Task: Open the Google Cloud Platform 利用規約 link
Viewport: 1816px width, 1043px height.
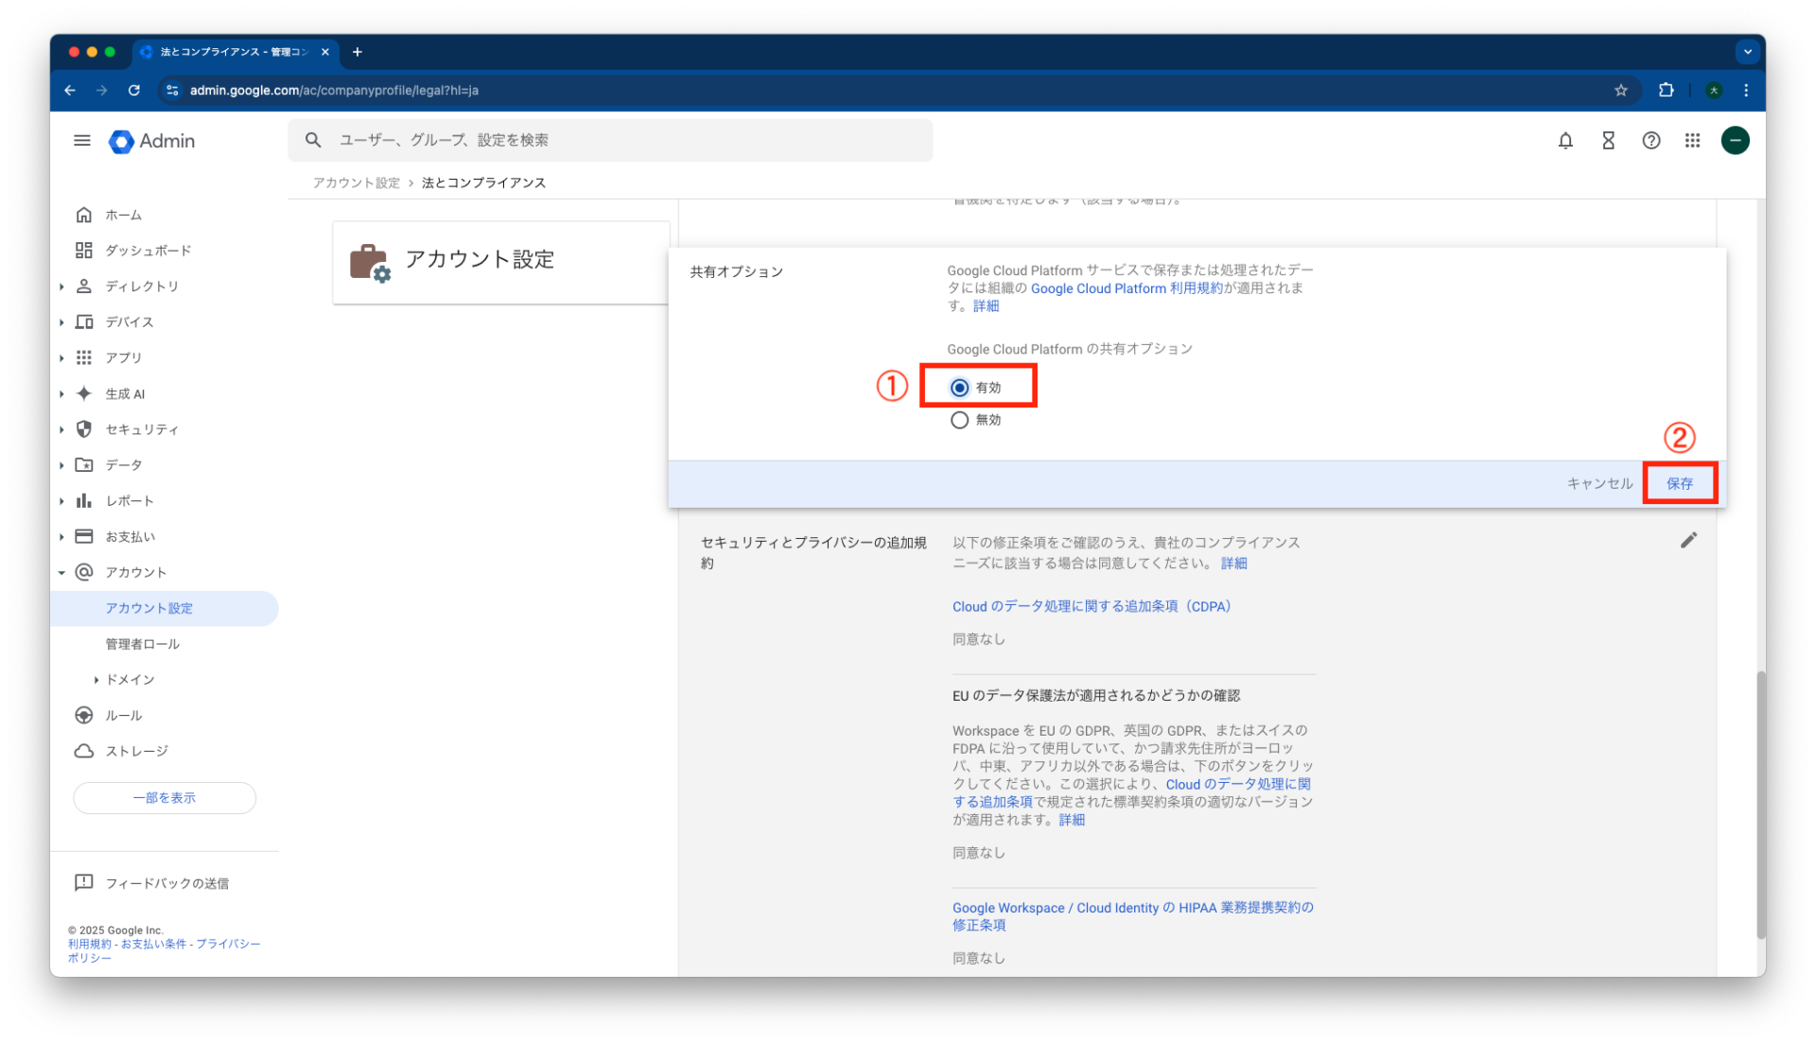Action: point(1126,288)
